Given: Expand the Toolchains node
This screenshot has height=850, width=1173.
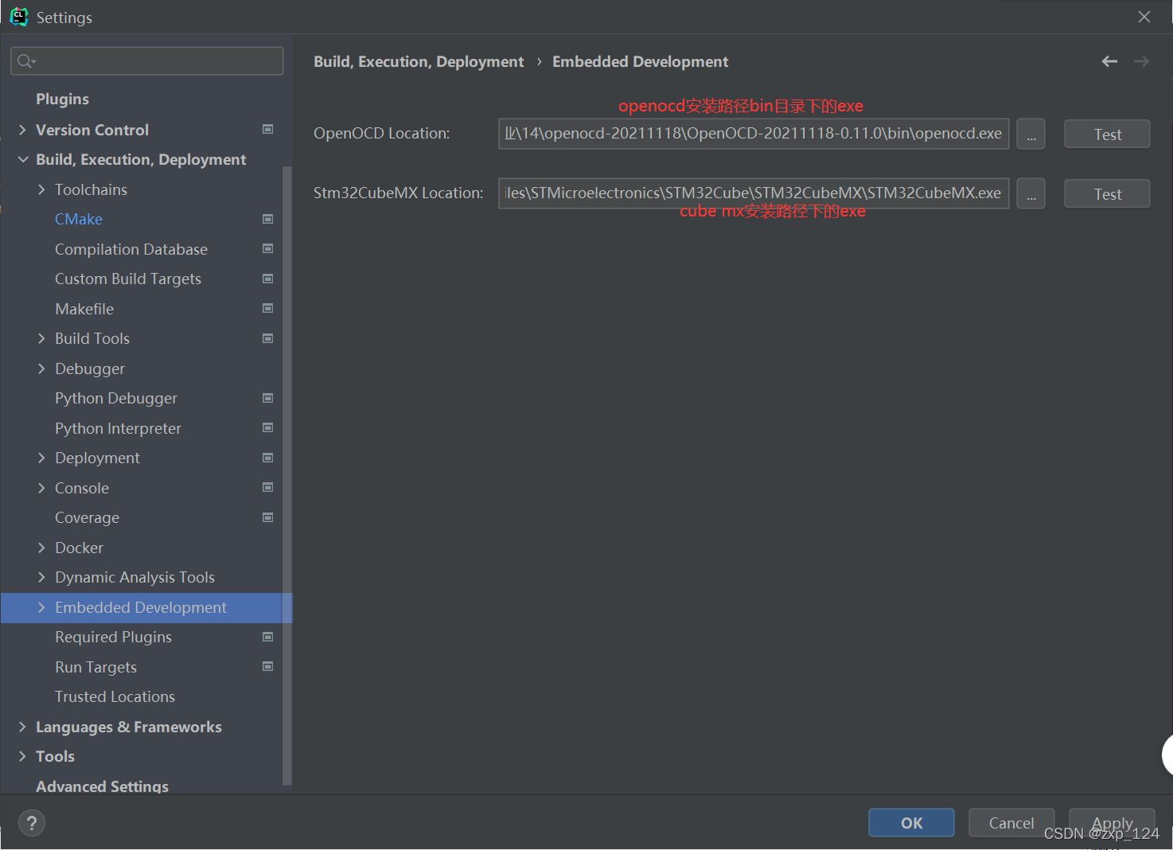Looking at the screenshot, I should (x=41, y=189).
